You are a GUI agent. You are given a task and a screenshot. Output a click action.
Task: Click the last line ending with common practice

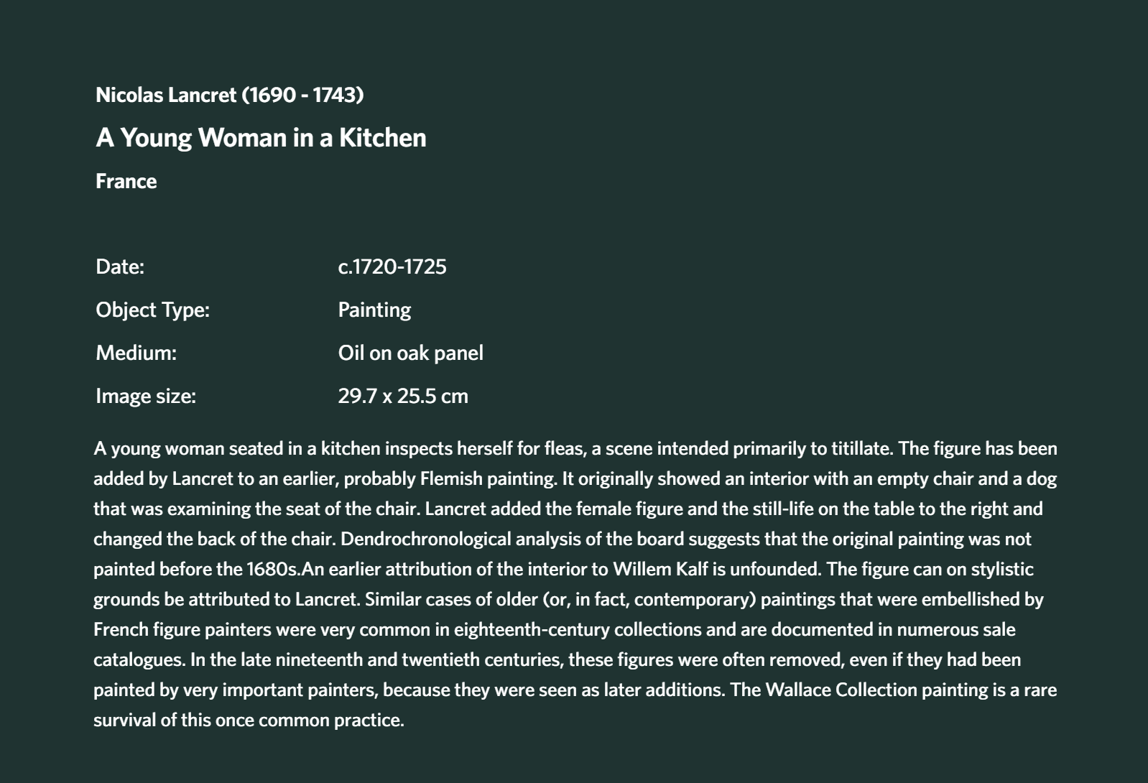pos(249,720)
